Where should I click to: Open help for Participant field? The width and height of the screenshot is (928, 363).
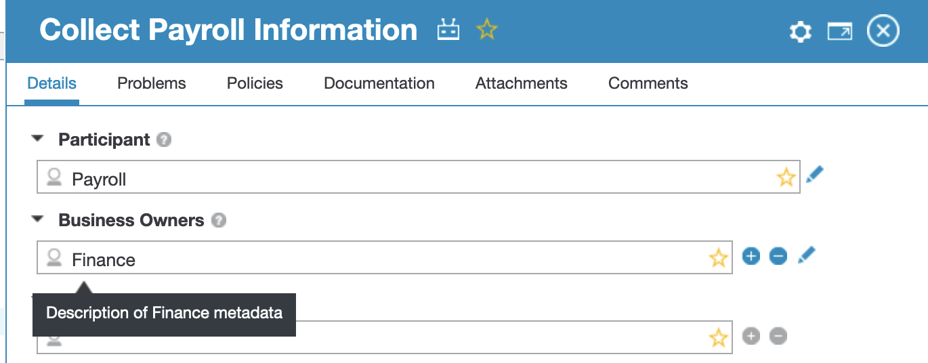coord(163,140)
